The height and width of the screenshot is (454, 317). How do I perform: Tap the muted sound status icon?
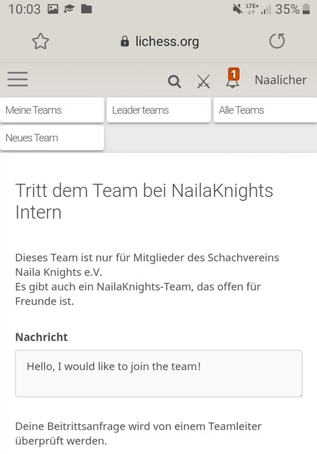tap(237, 9)
